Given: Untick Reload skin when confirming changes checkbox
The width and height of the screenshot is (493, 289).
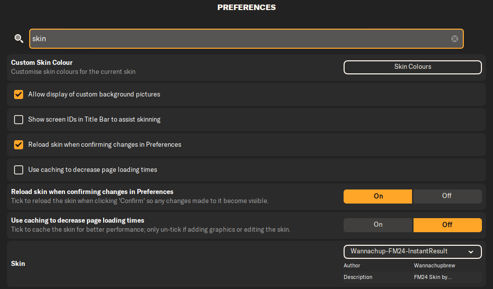Looking at the screenshot, I should pos(19,145).
